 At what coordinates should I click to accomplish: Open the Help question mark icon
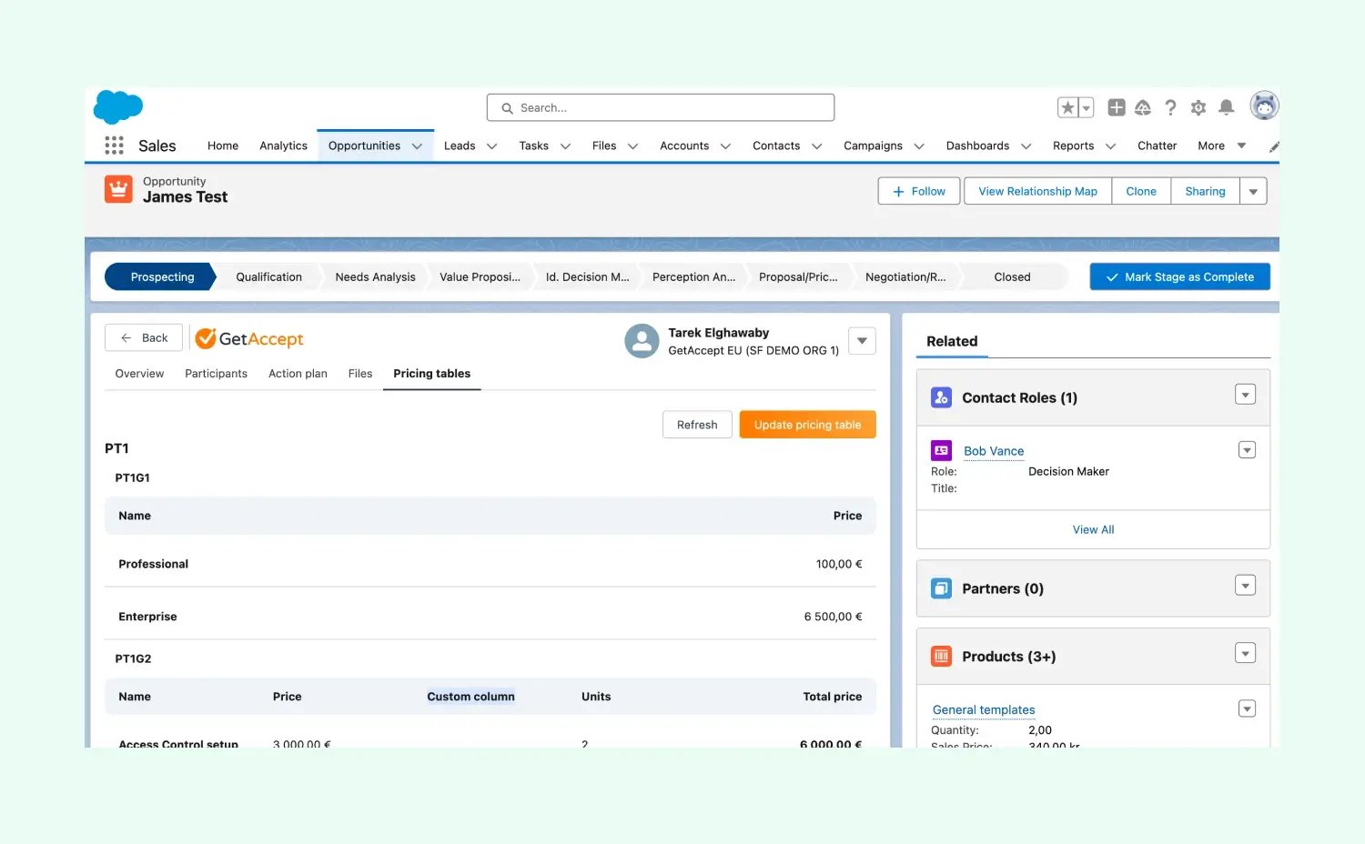(x=1170, y=107)
